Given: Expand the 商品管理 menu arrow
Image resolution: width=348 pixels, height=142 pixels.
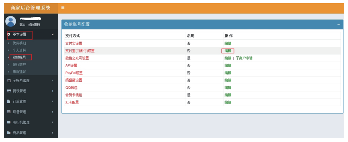Looking at the screenshot, I should click(53, 133).
